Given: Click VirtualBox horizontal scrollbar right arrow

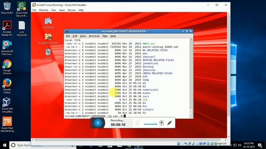Looking at the screenshot, I should click(225, 140).
